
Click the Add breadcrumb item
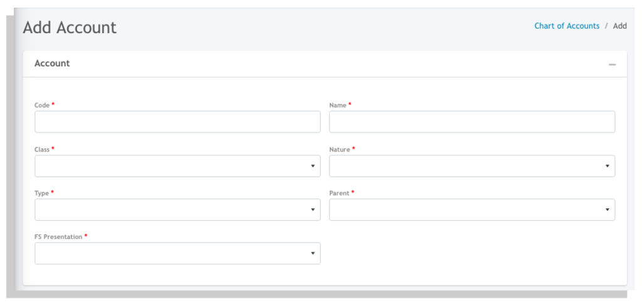coord(619,26)
